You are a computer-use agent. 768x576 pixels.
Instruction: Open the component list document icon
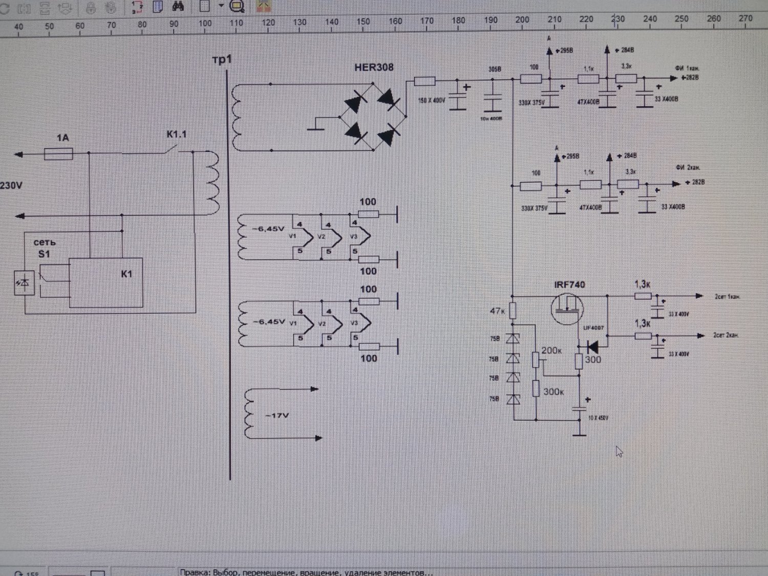[x=158, y=7]
